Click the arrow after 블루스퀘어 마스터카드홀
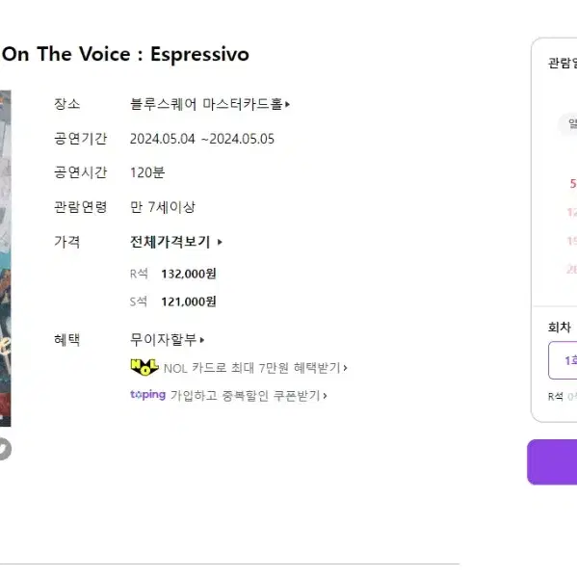577x577 pixels. pos(287,104)
